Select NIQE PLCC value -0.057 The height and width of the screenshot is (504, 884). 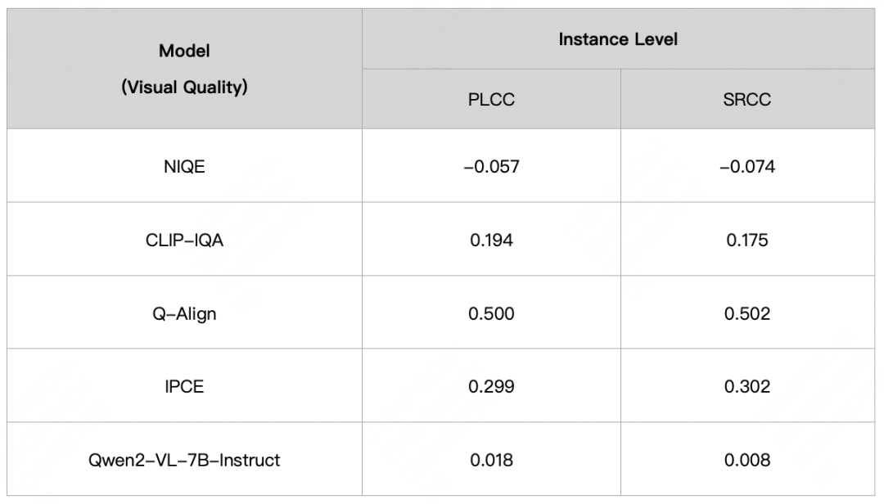tap(491, 166)
